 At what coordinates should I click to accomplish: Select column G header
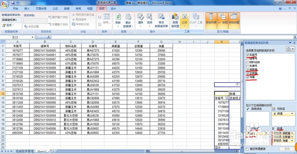(x=161, y=42)
